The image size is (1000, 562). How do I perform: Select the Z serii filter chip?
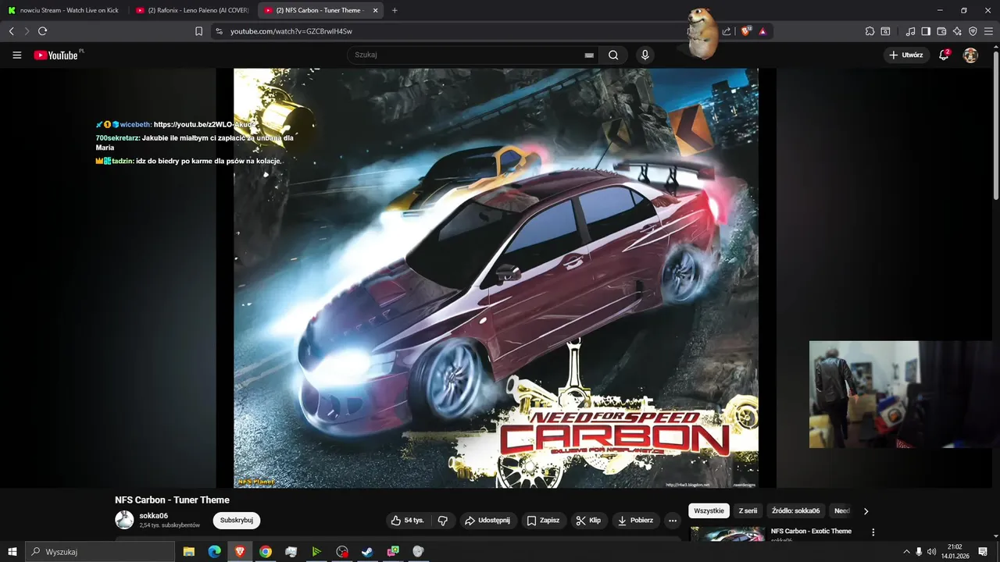(748, 511)
